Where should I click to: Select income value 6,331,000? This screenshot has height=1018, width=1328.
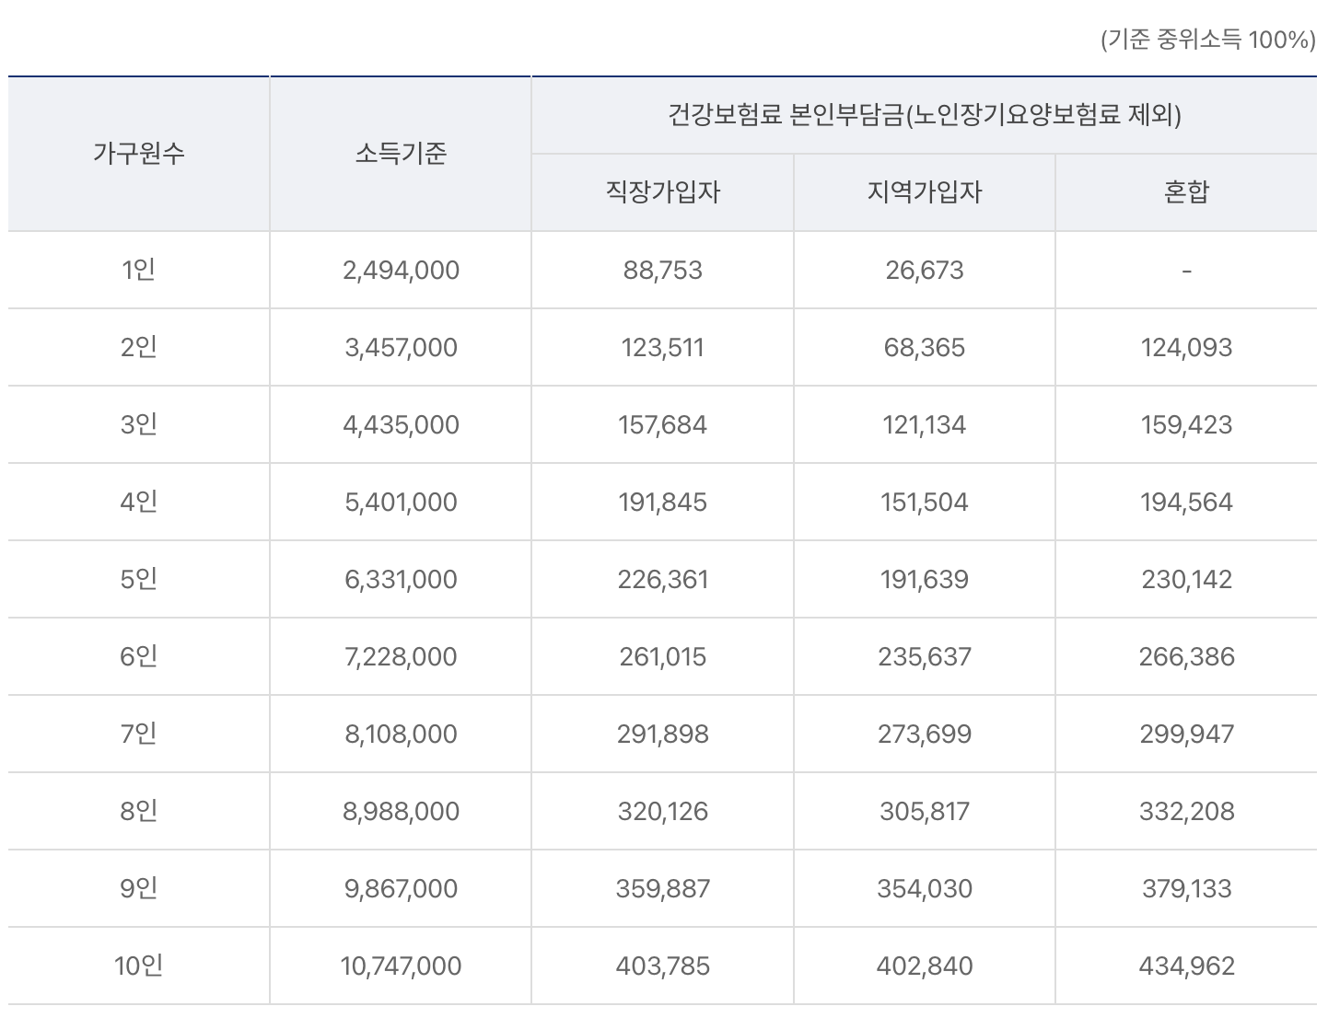tap(401, 579)
